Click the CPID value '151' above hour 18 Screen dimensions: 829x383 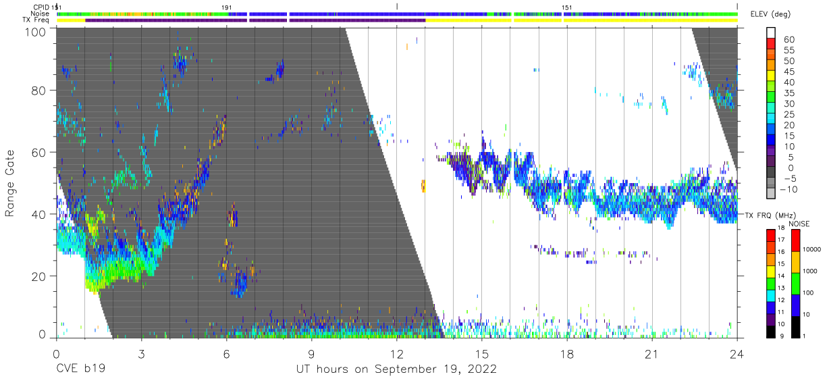tap(567, 7)
